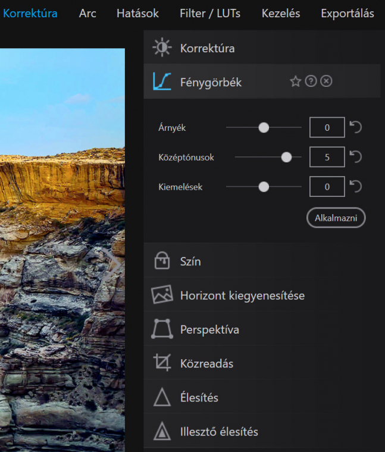Open help for Fénygörbék
Screen dimensions: 385x452
coord(311,81)
